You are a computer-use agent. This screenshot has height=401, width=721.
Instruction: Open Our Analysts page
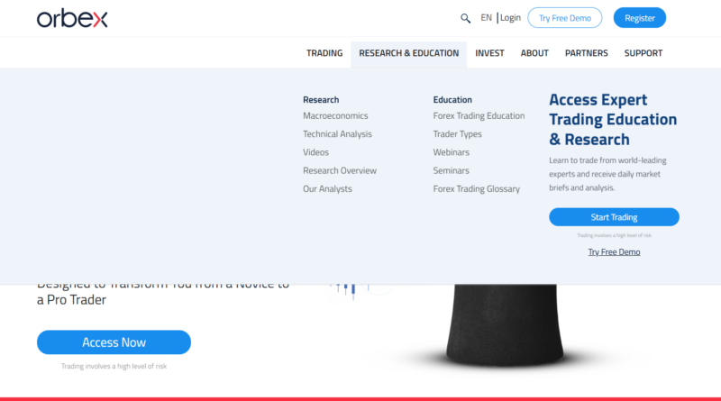click(x=327, y=189)
